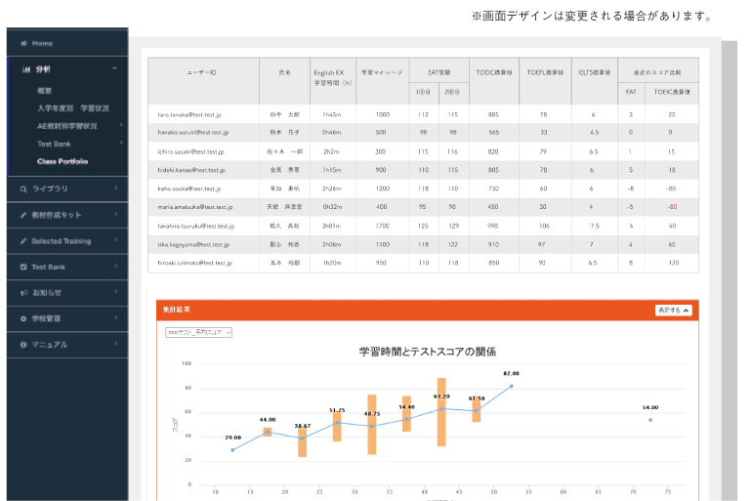Click the pencil icon beside Selected Training
The image size is (752, 501).
pos(23,241)
